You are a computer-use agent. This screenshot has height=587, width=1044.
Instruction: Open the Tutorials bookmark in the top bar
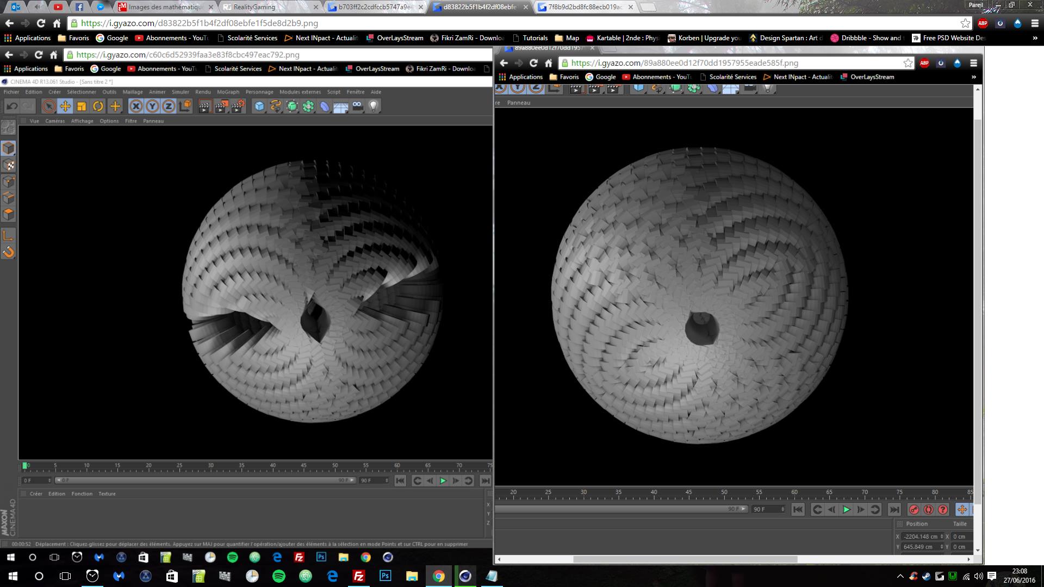(530, 38)
